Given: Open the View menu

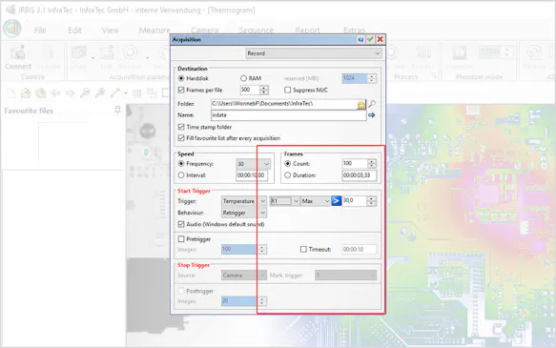Looking at the screenshot, I should [x=110, y=31].
